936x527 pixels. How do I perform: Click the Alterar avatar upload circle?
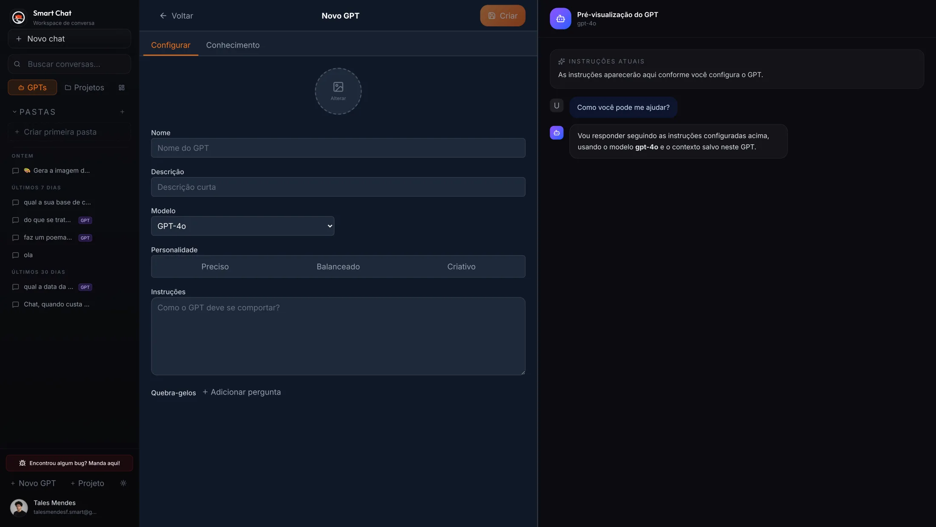point(338,91)
